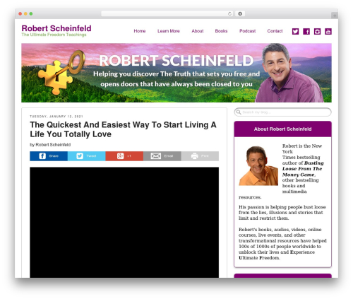Send the post via Email button
This screenshot has height=299, width=353.
[x=162, y=156]
